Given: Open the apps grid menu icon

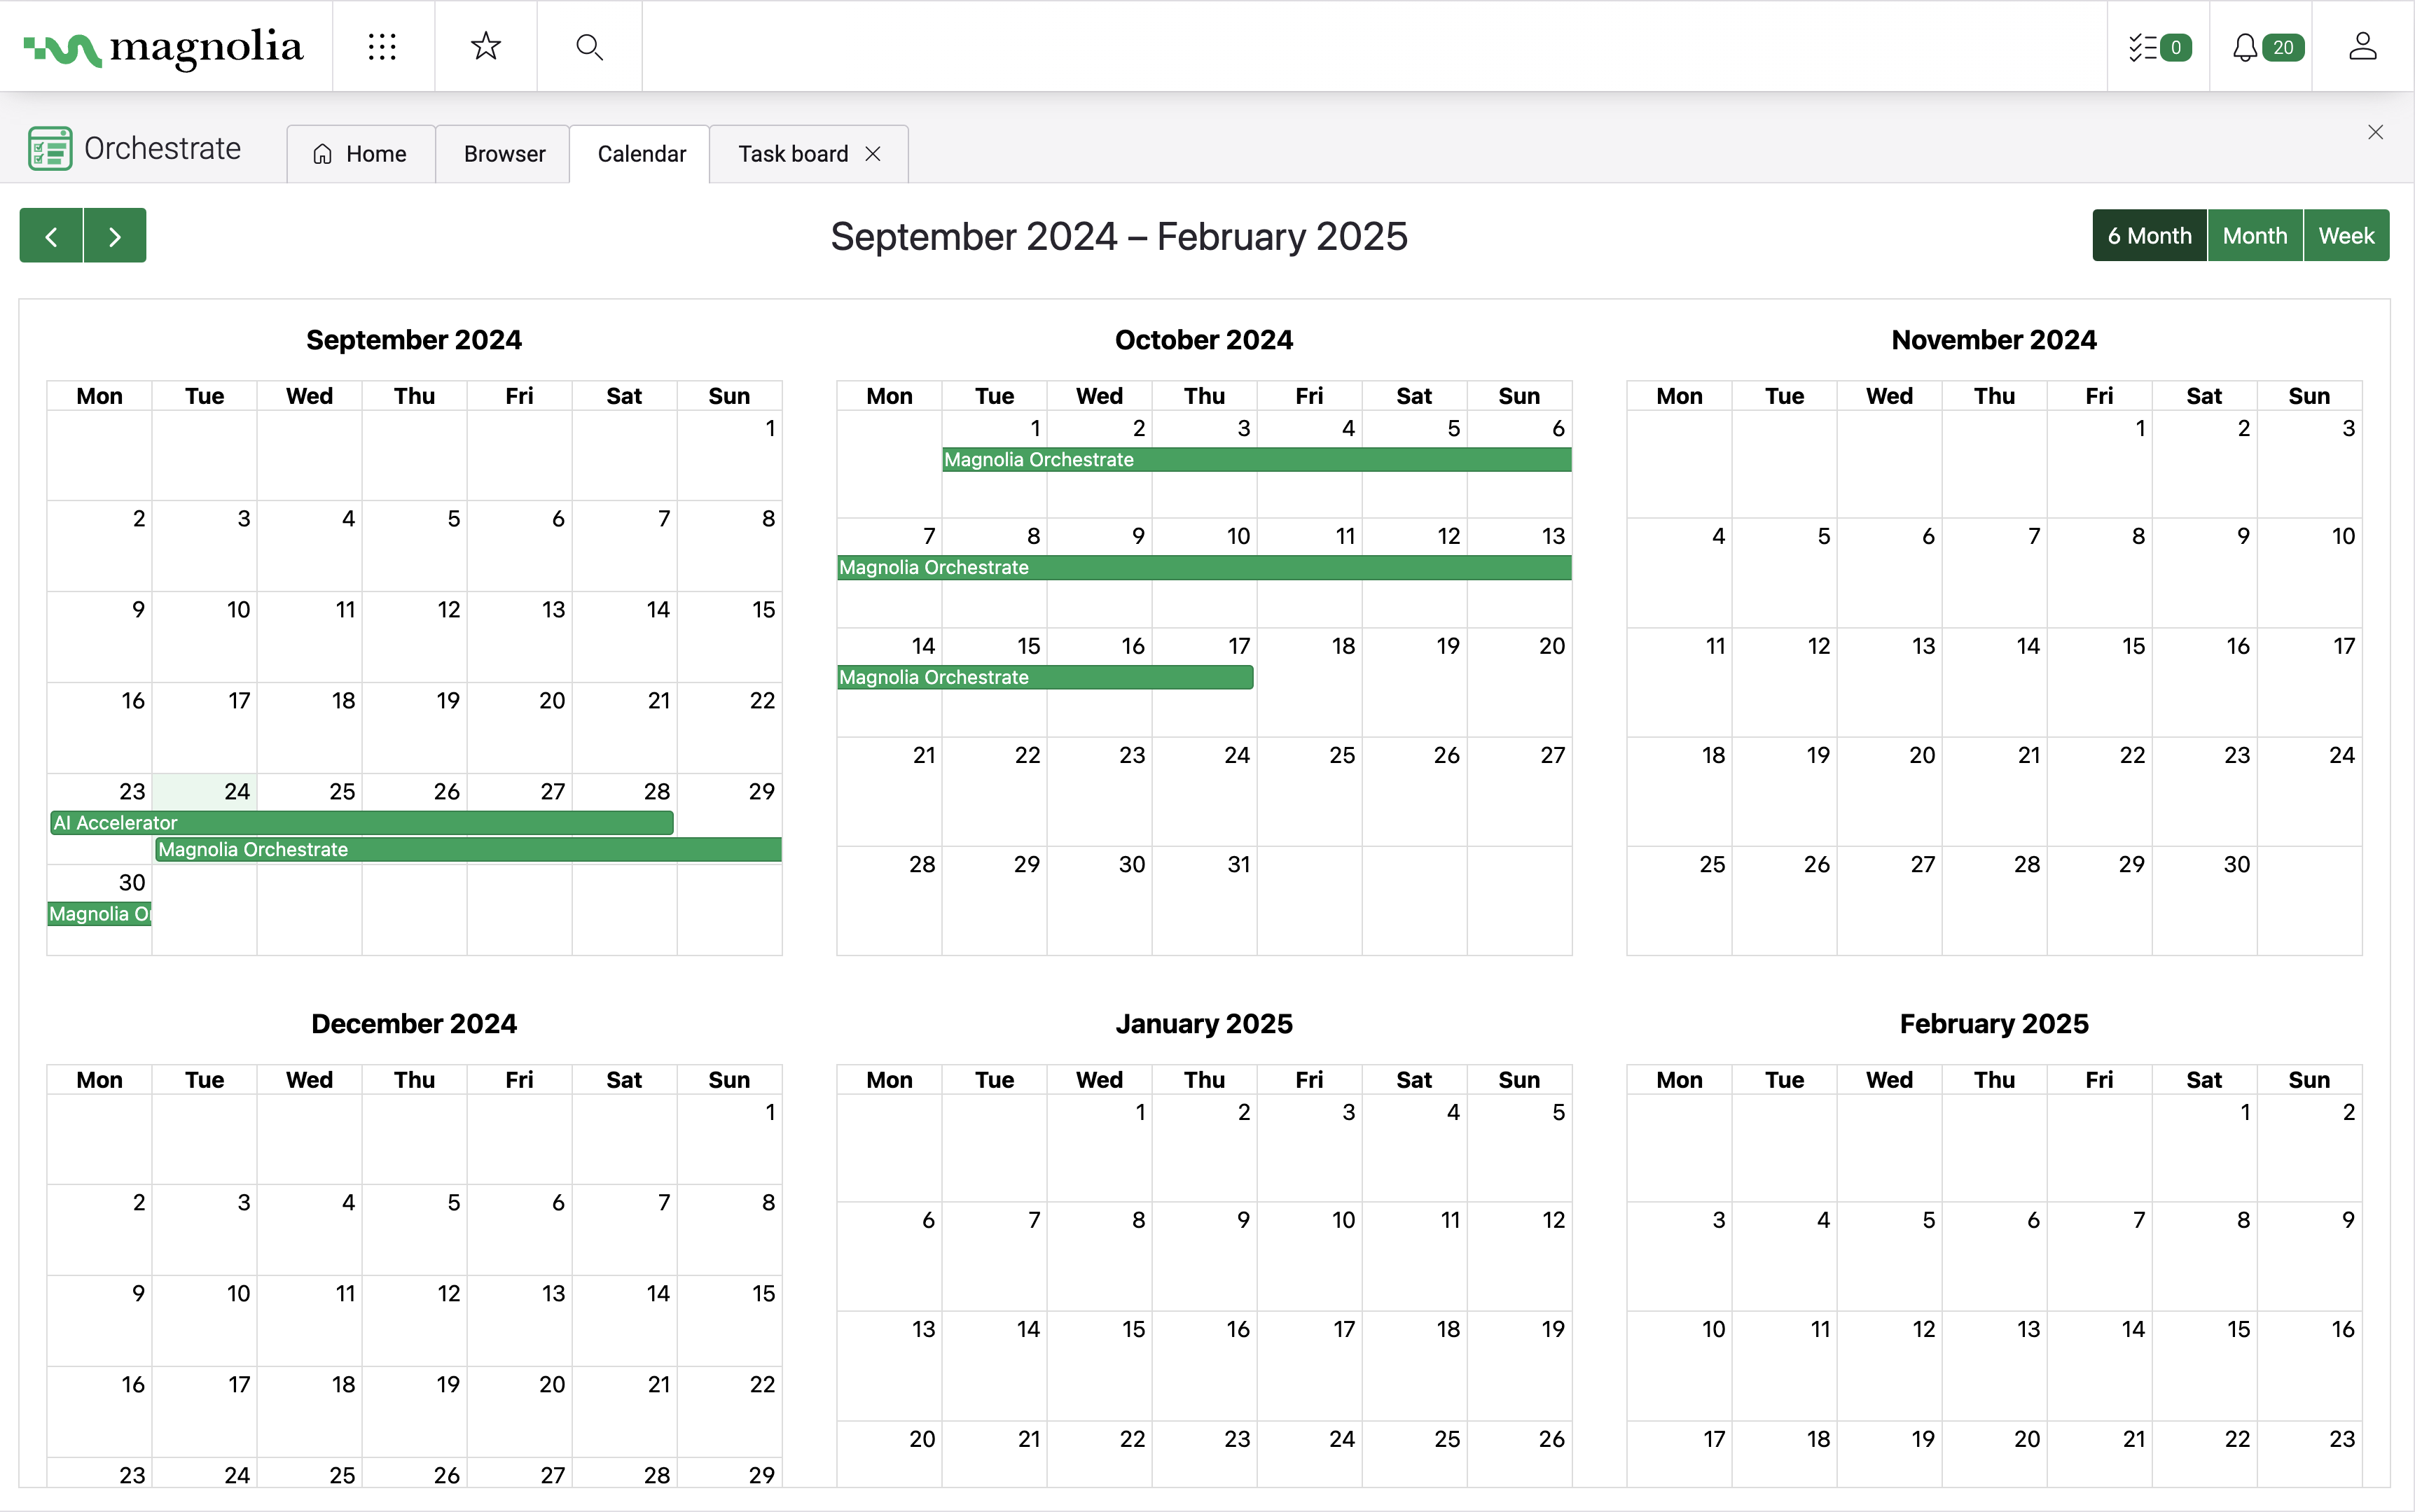Looking at the screenshot, I should tap(382, 47).
